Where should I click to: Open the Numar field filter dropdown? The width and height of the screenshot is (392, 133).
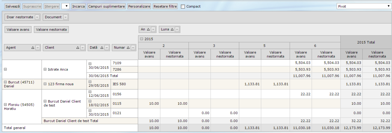point(133,48)
